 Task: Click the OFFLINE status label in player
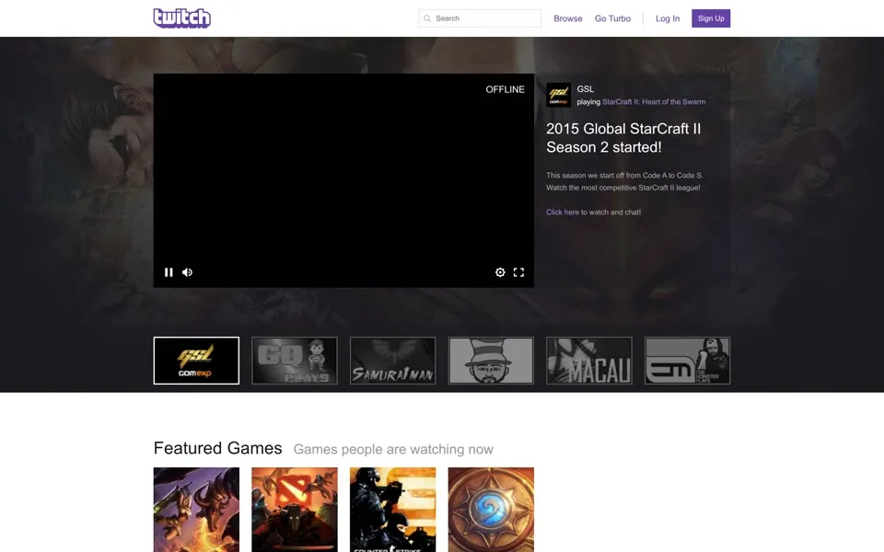point(506,89)
